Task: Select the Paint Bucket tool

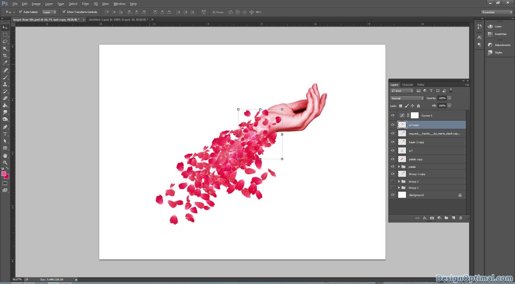Action: coord(5,105)
